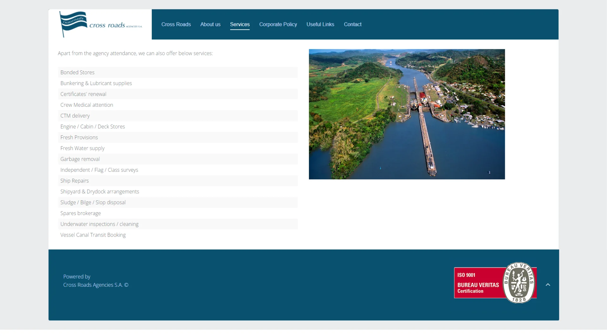
Task: Click the CTM delivery row
Action: [178, 116]
